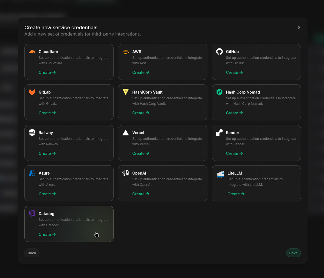Click the Railway logo icon
The image size is (324, 278).
tap(32, 132)
